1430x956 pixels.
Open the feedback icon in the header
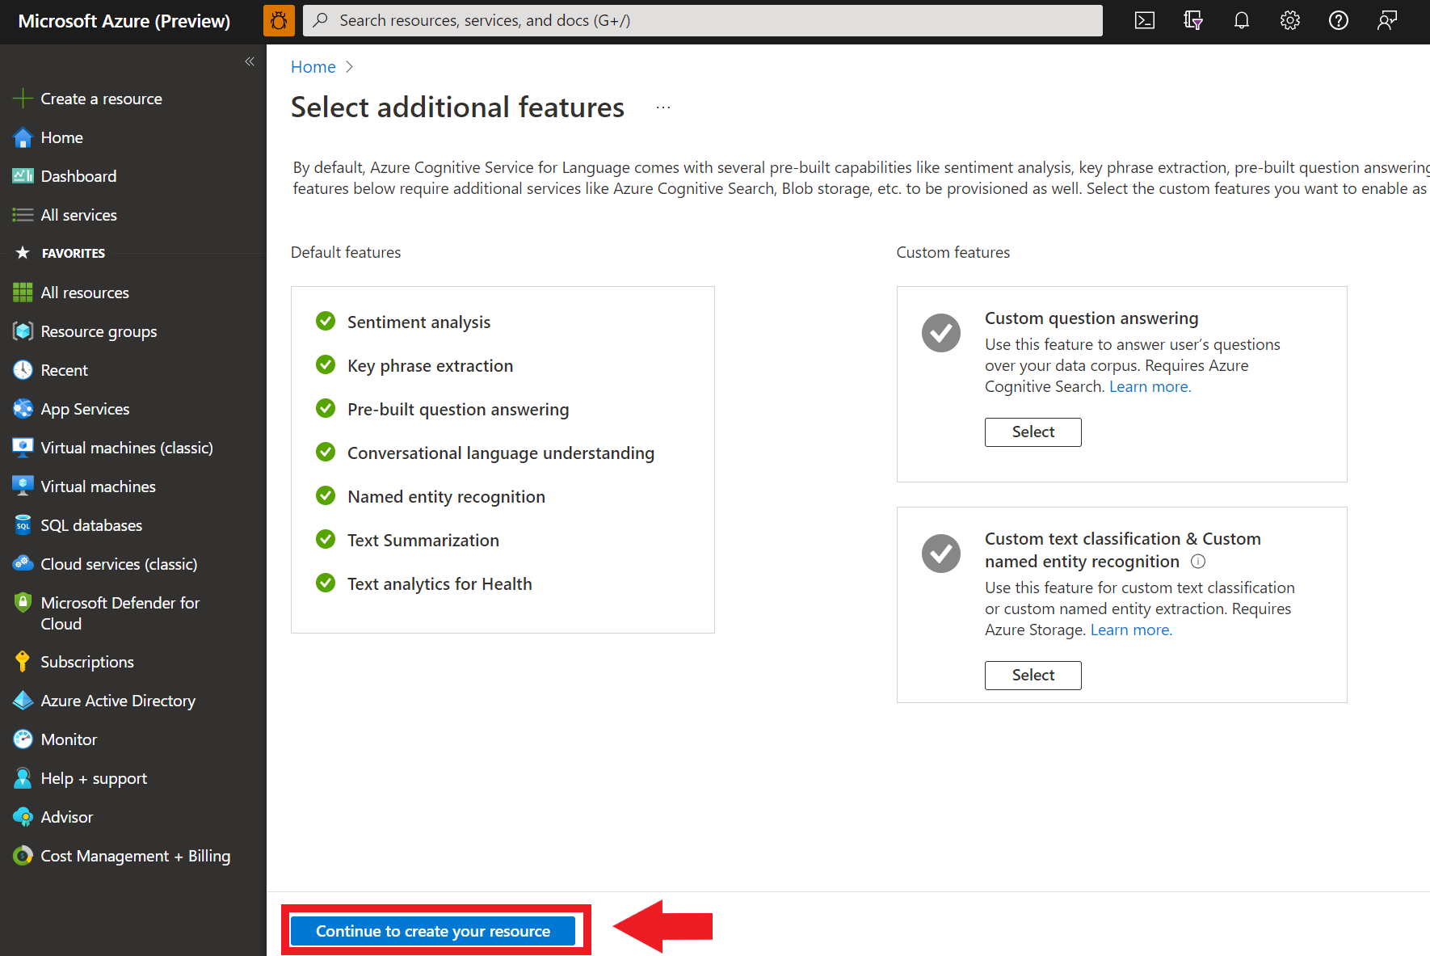click(x=1387, y=21)
